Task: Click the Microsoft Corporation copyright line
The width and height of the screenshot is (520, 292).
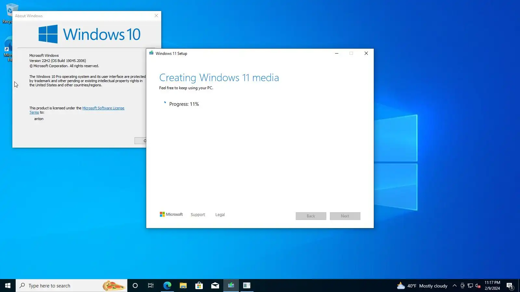Action: [64, 66]
